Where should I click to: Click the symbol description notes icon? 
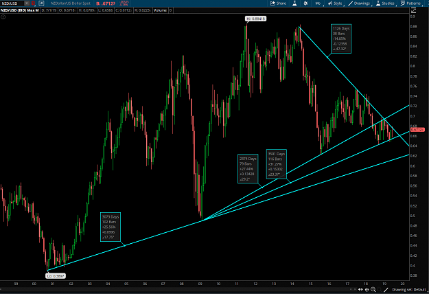[x=41, y=3]
